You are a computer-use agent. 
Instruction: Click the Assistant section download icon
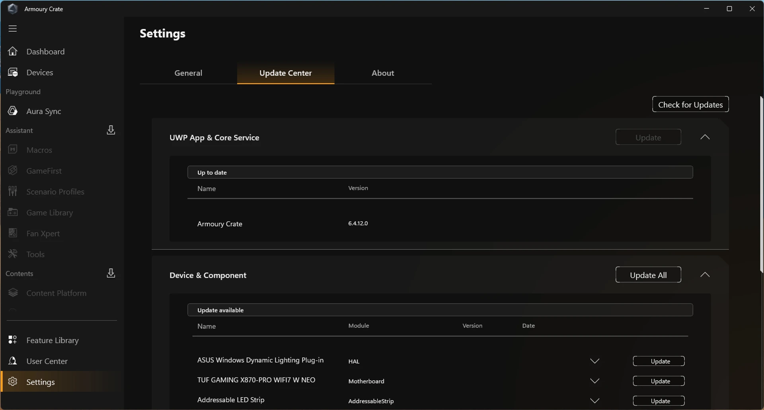click(x=111, y=130)
